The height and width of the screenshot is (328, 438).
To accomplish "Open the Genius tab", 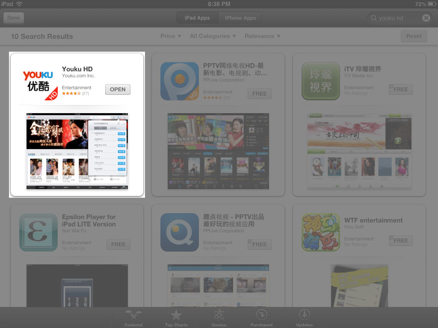I will click(x=219, y=318).
